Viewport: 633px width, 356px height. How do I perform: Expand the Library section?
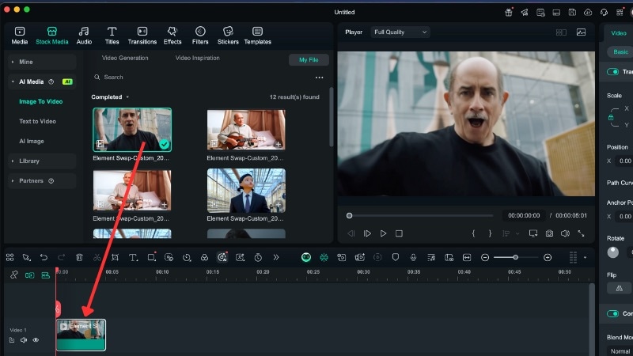pos(42,161)
